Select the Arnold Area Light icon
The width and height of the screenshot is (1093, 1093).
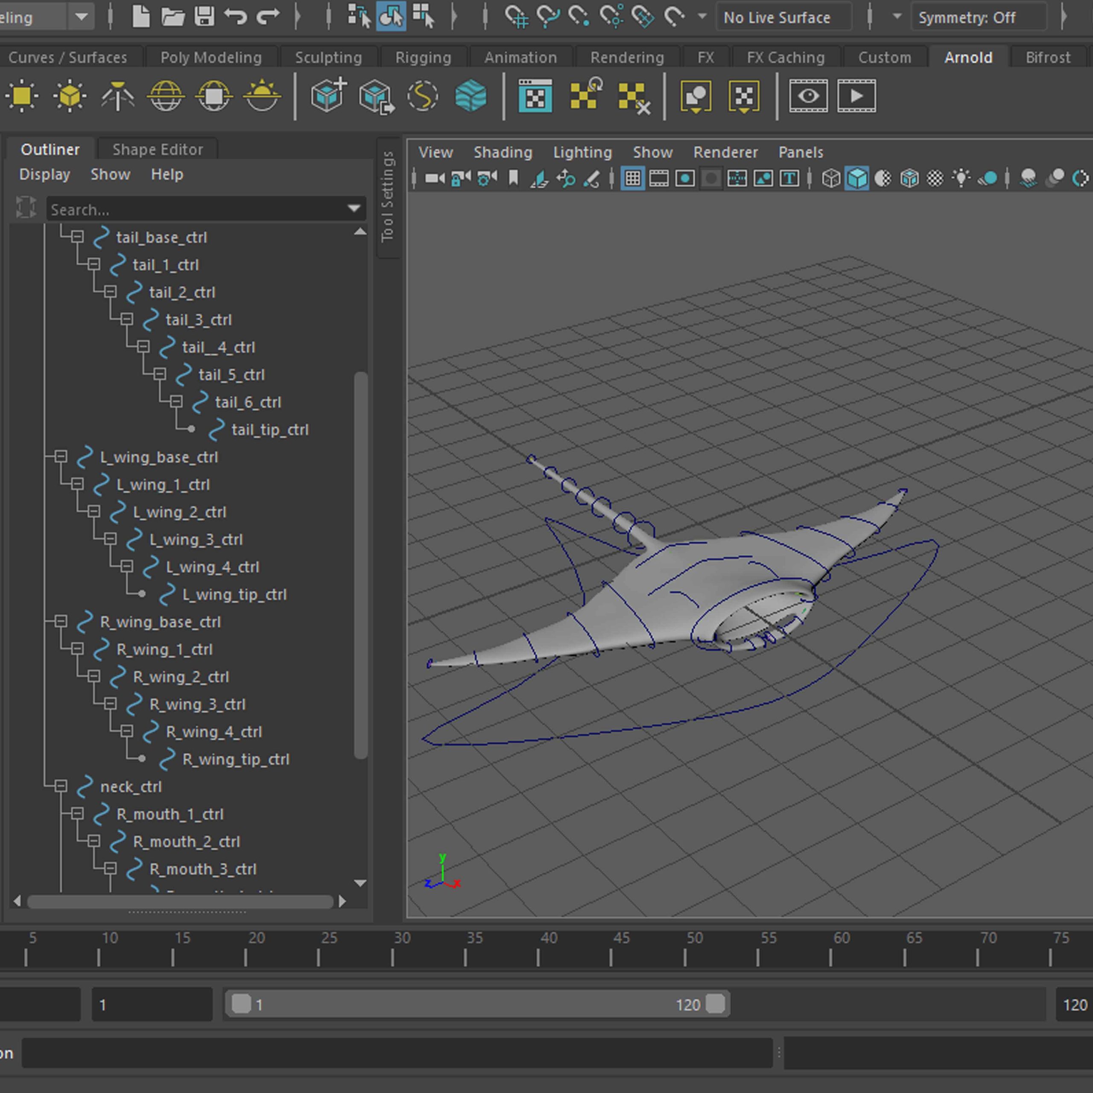(x=22, y=96)
